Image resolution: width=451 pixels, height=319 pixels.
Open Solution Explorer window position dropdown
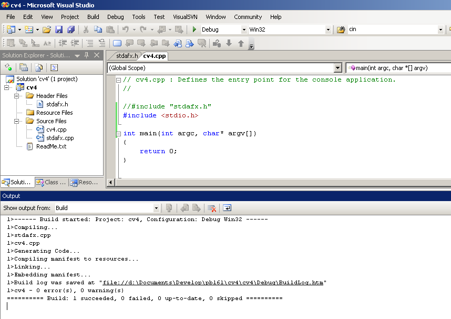tap(77, 55)
